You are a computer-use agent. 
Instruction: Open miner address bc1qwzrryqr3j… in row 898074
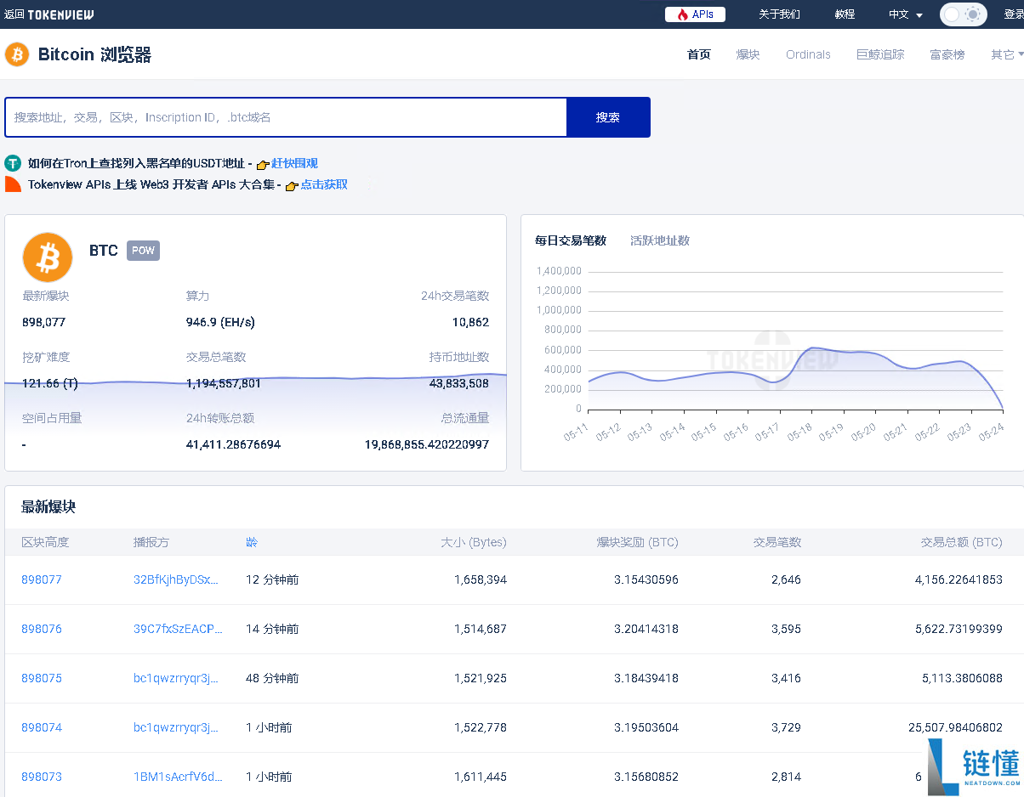coord(176,727)
